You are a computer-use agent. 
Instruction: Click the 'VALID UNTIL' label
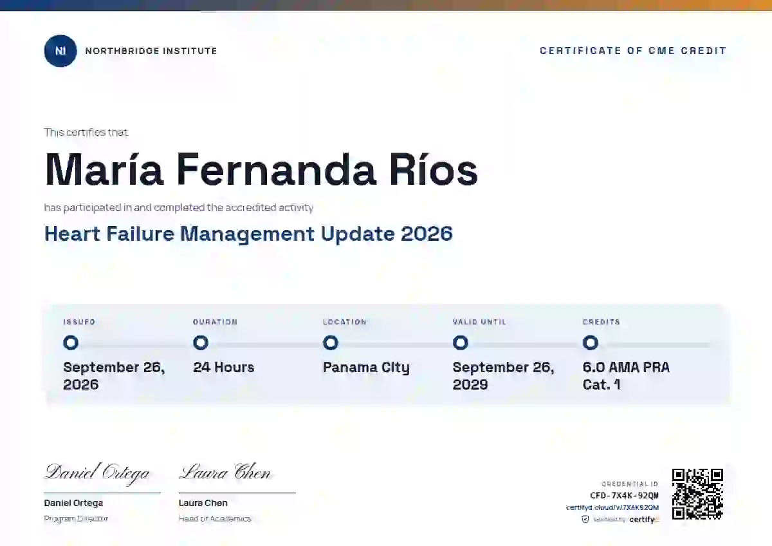coord(479,322)
